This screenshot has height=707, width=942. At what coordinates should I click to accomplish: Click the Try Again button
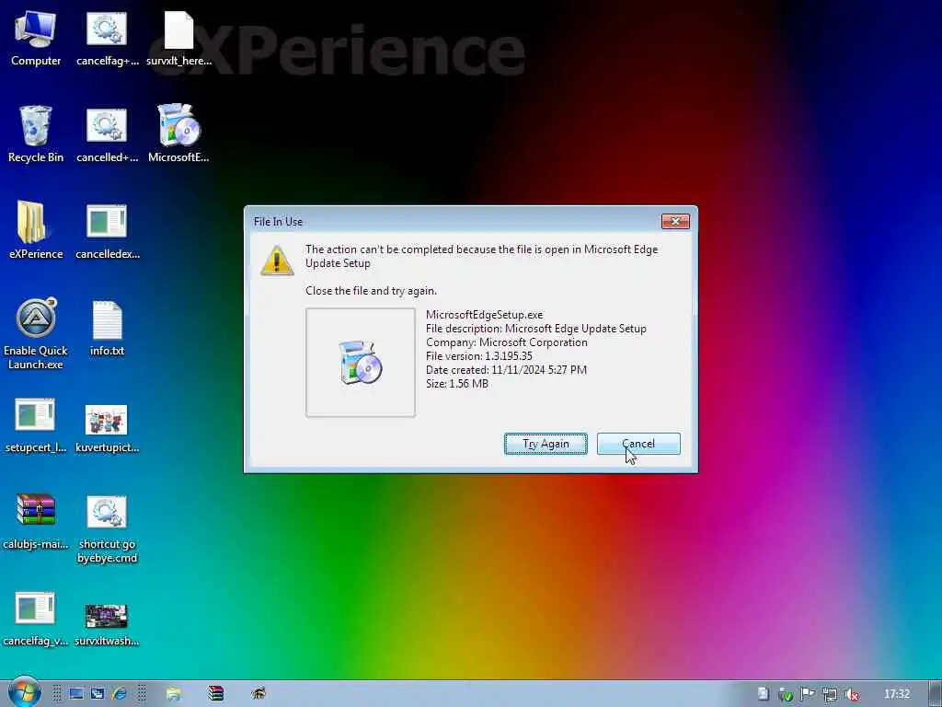546,444
